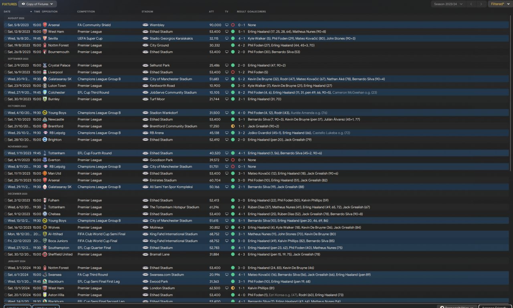Click the OCTOBER 2023 month header
Viewport: 513px width, 308px height.
(17, 106)
